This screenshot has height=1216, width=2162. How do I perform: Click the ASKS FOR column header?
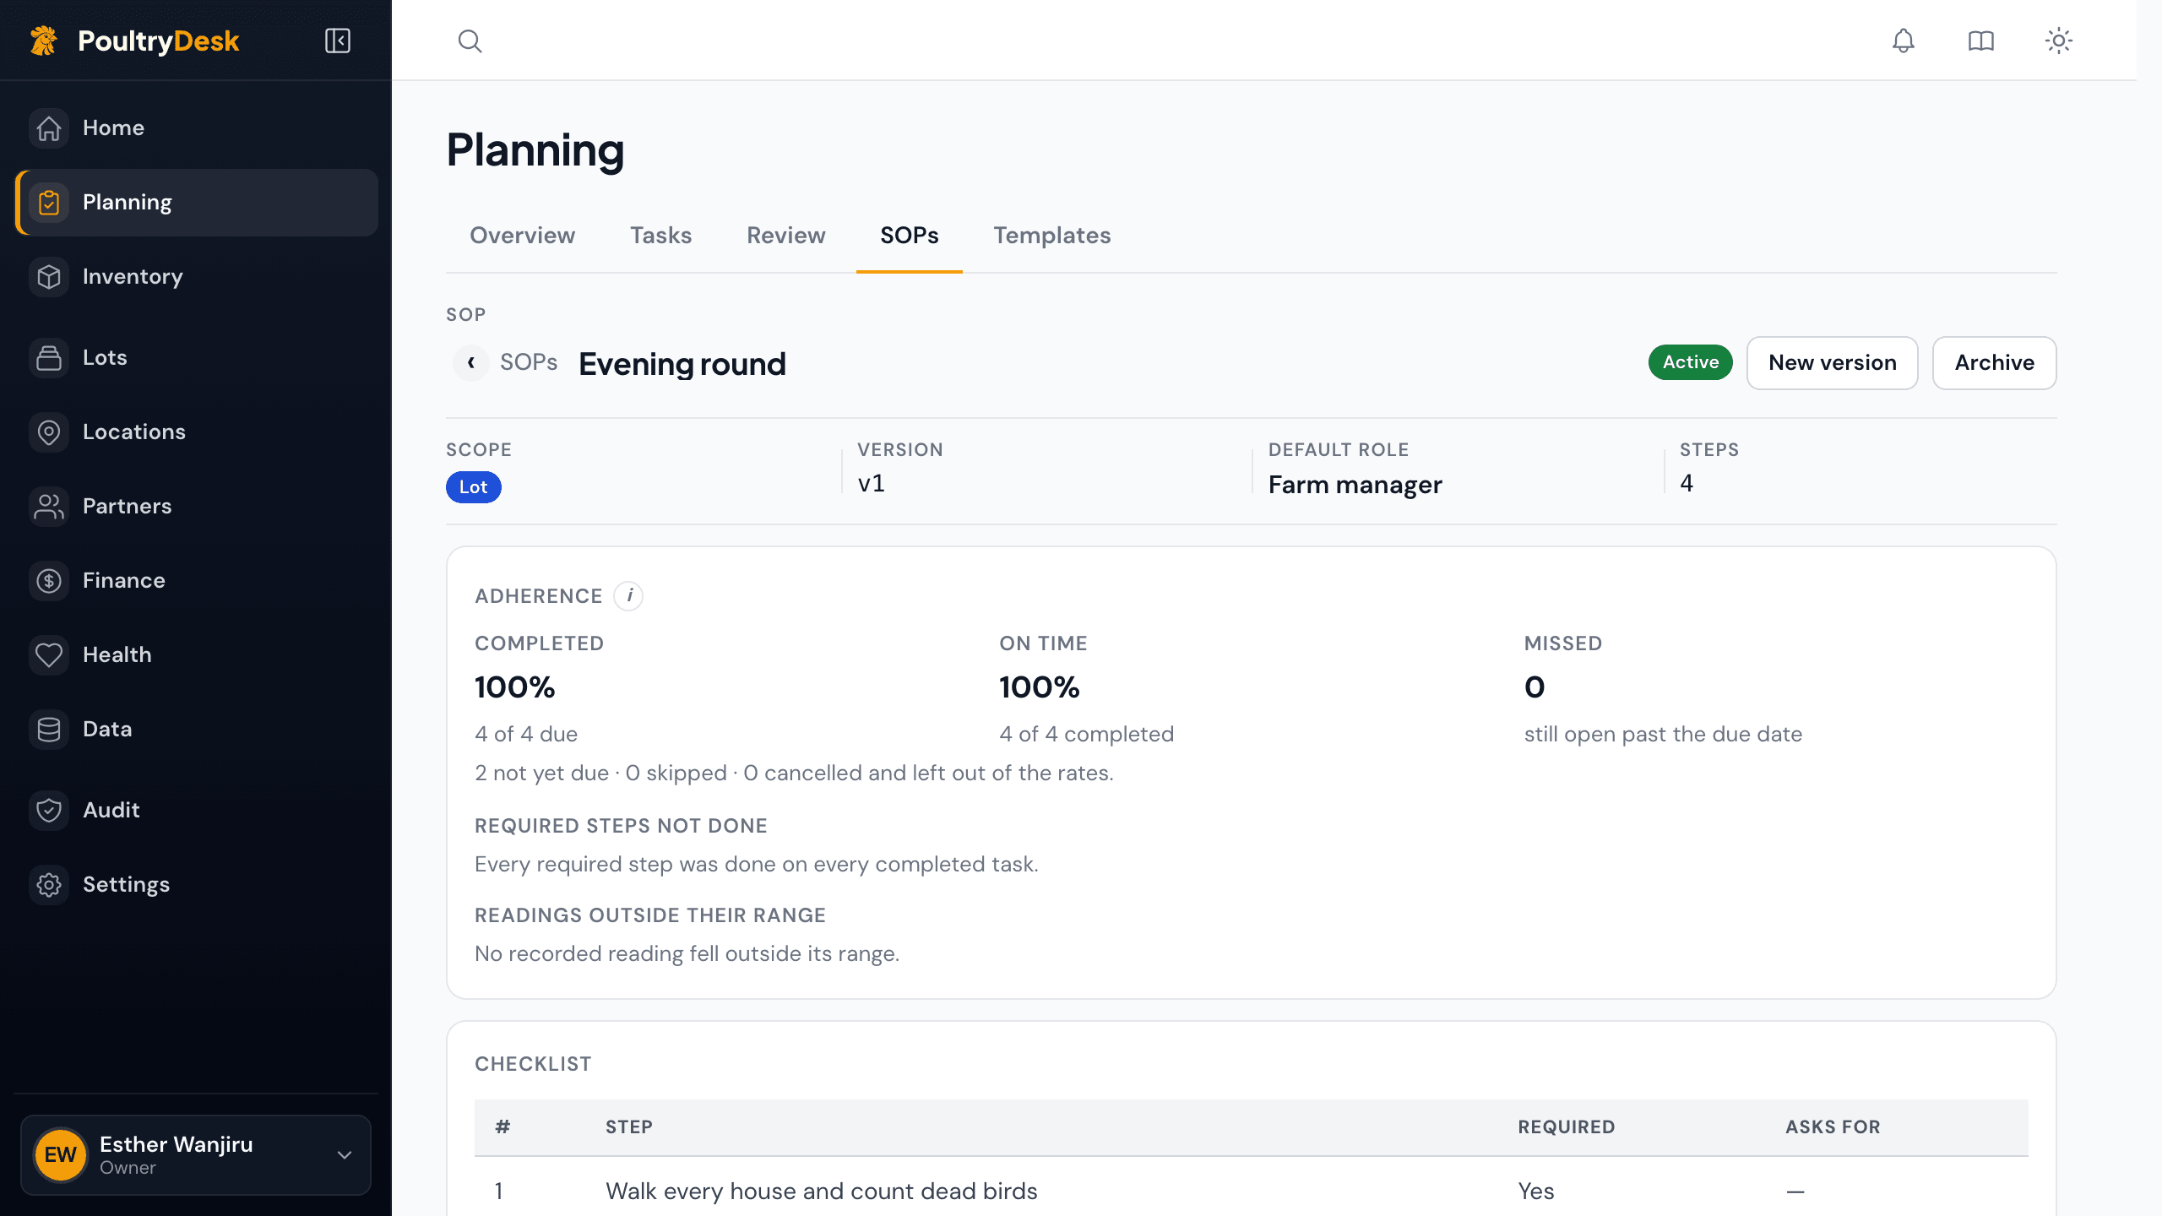click(x=1833, y=1127)
